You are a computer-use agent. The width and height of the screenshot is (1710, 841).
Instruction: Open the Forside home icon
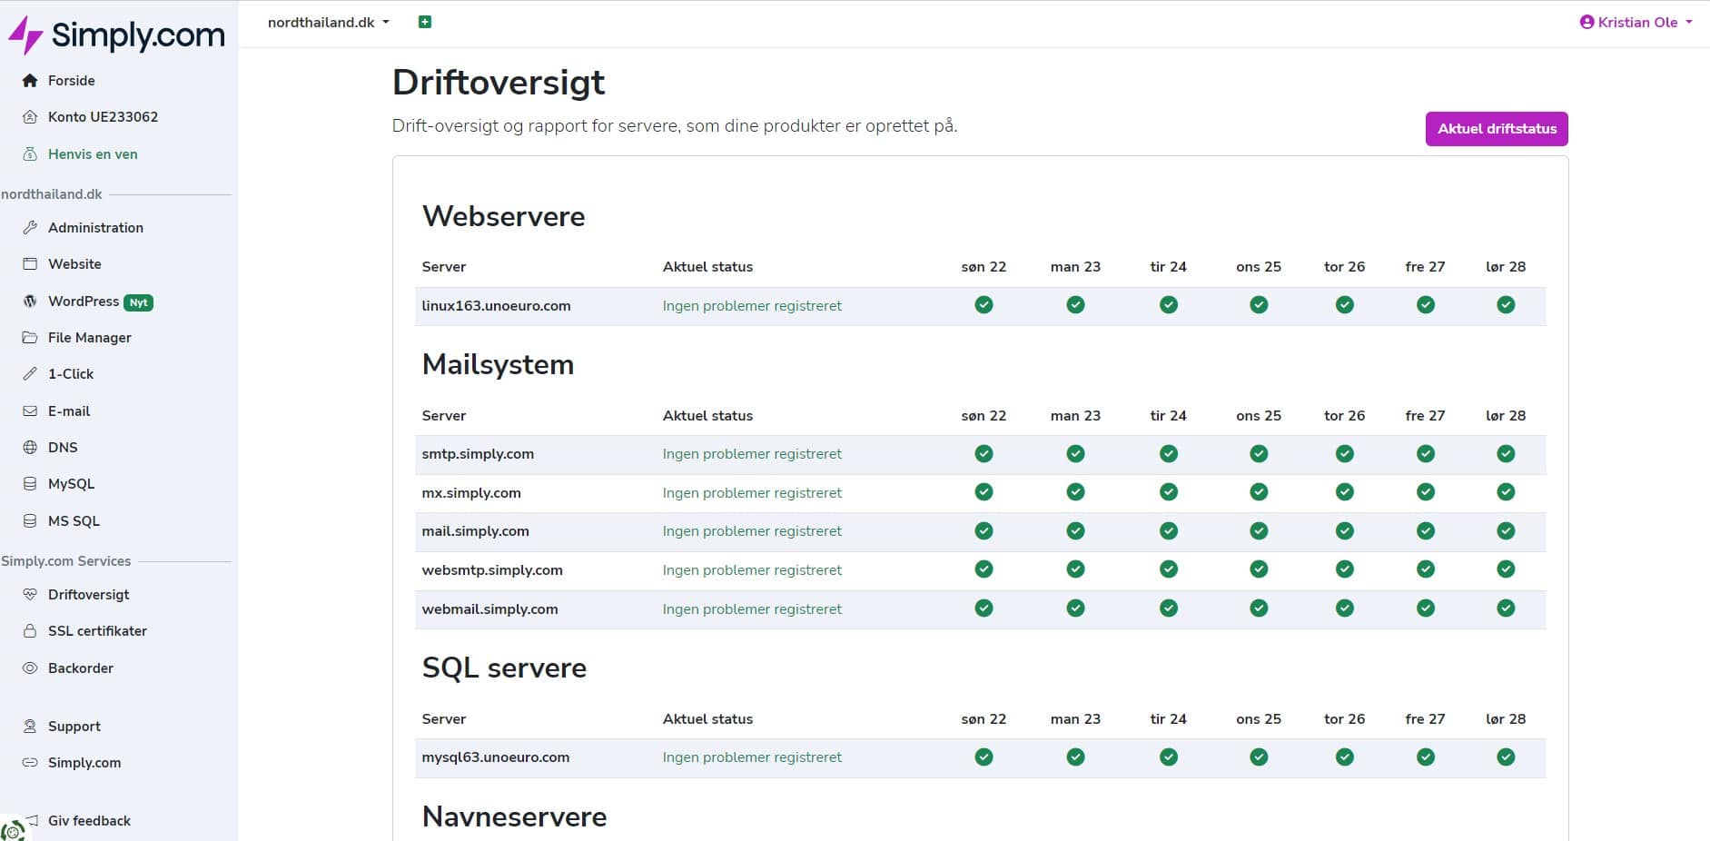click(x=30, y=80)
